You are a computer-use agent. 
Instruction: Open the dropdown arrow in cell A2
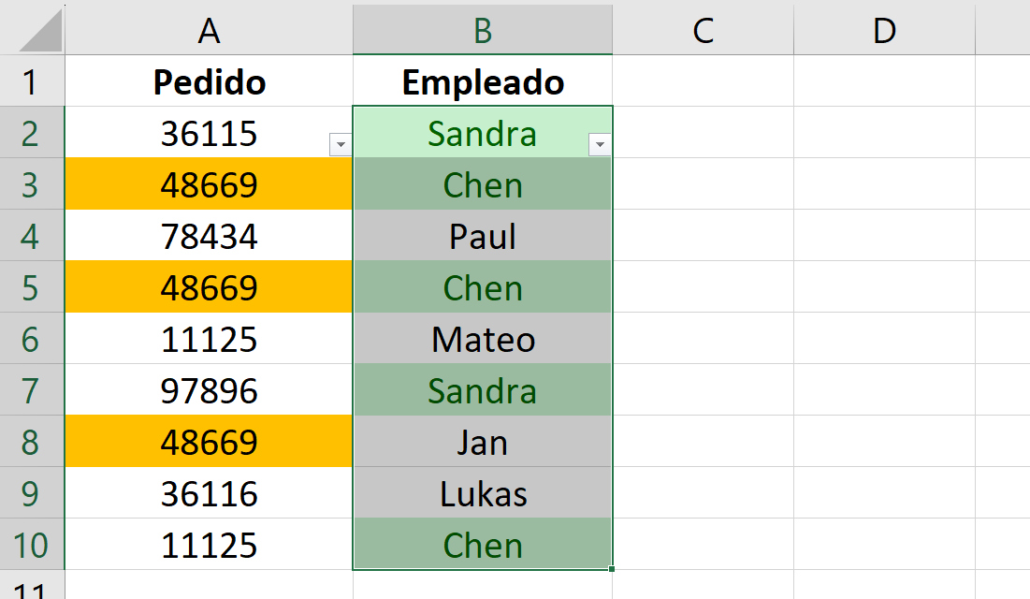341,145
